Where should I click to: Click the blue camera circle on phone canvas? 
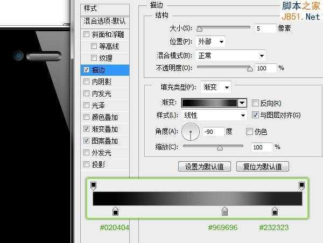[x=18, y=56]
